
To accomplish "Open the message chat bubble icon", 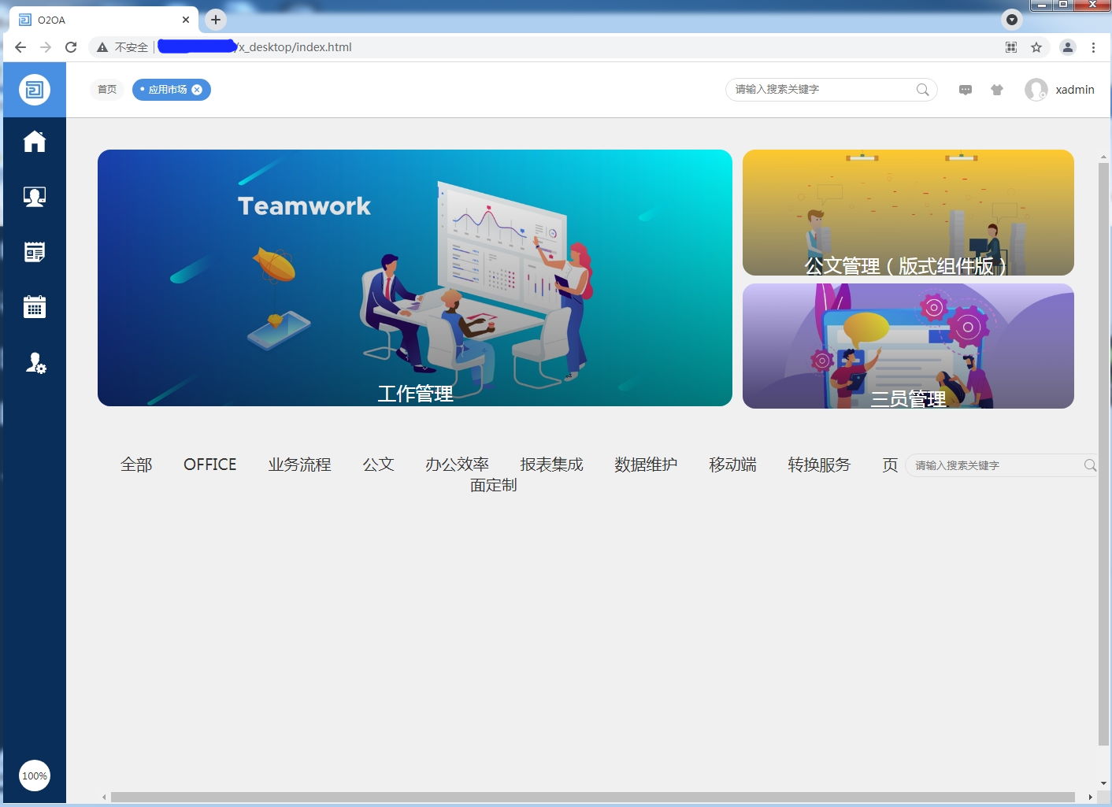I will [965, 90].
